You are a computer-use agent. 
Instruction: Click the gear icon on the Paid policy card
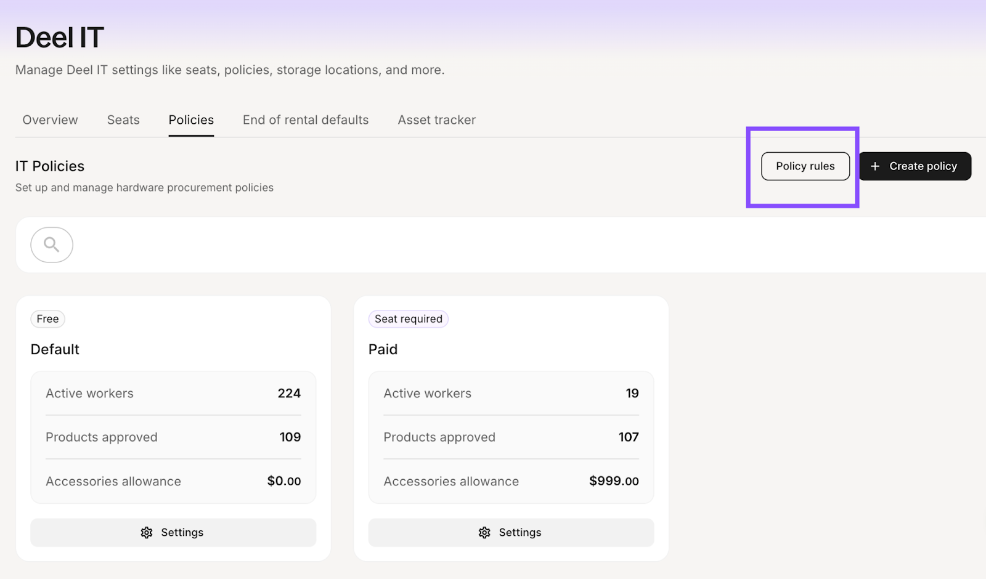pyautogui.click(x=484, y=533)
